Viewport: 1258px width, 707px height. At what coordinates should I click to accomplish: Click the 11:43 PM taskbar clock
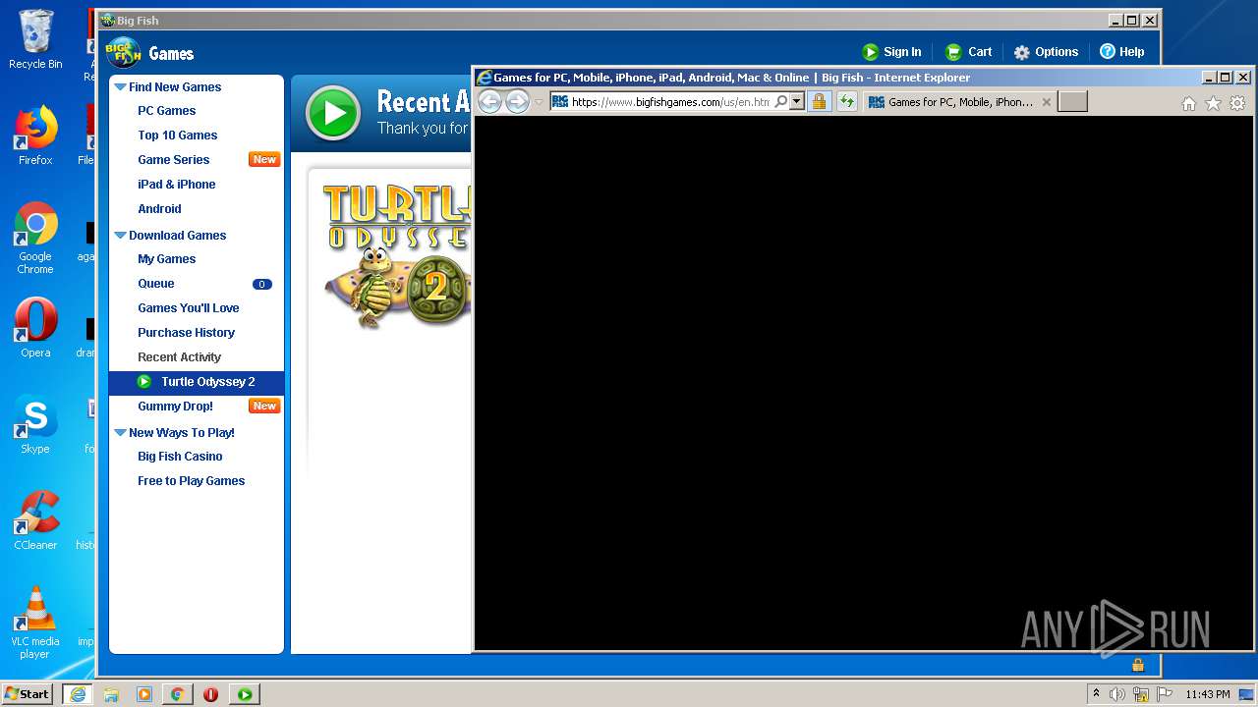point(1207,694)
